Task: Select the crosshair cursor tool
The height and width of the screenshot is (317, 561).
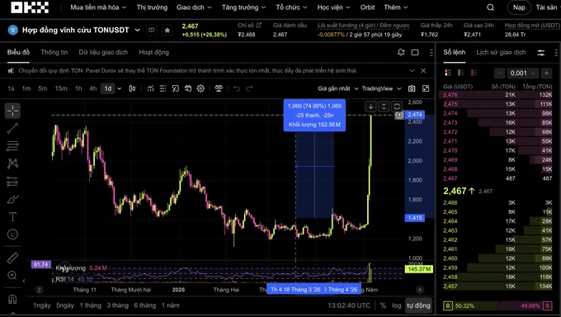Action: coord(12,111)
